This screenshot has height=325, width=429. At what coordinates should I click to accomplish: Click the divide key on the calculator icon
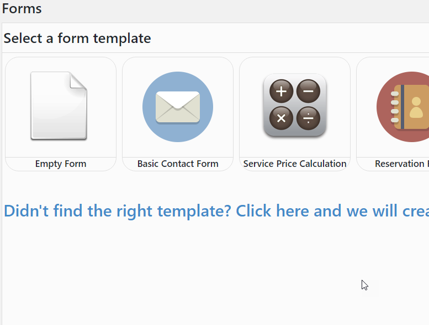pyautogui.click(x=308, y=118)
